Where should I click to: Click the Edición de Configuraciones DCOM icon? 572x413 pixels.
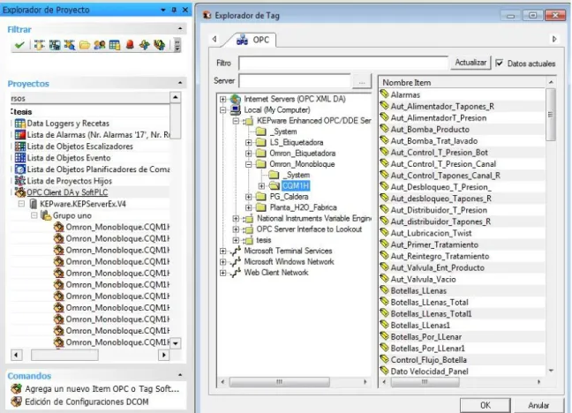(x=16, y=402)
